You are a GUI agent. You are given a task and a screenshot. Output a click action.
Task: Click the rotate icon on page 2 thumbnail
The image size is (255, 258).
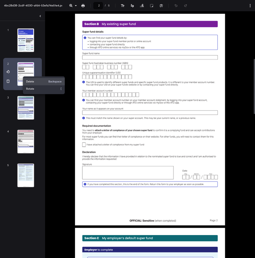pyautogui.click(x=8, y=72)
